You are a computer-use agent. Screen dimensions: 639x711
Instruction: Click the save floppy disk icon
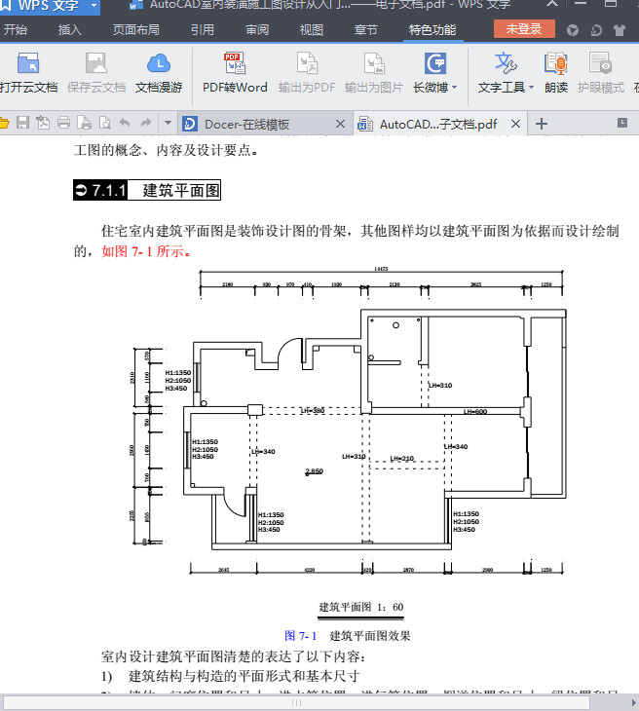pos(22,123)
